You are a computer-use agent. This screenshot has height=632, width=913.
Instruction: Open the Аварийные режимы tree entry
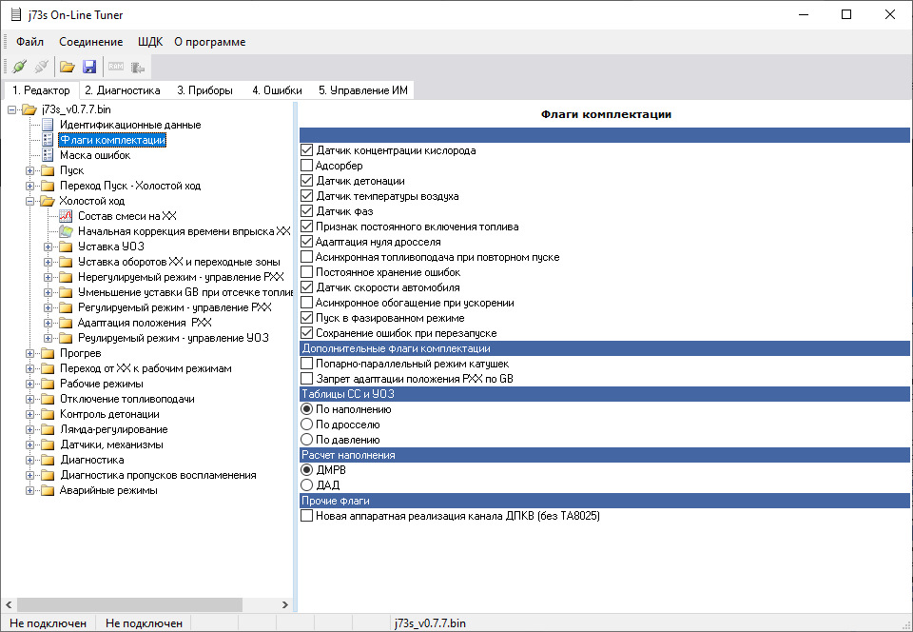pyautogui.click(x=107, y=490)
